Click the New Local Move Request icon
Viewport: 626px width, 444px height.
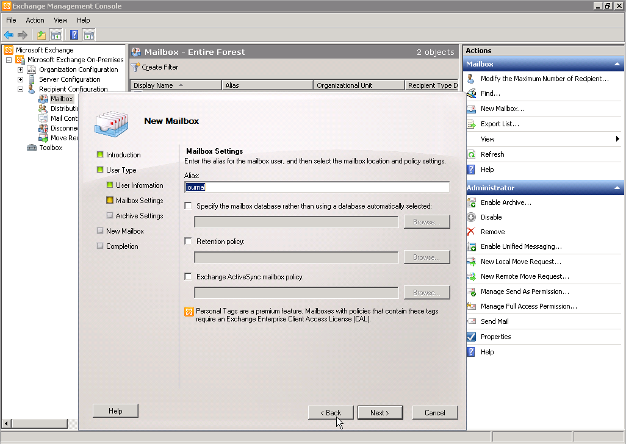(471, 262)
